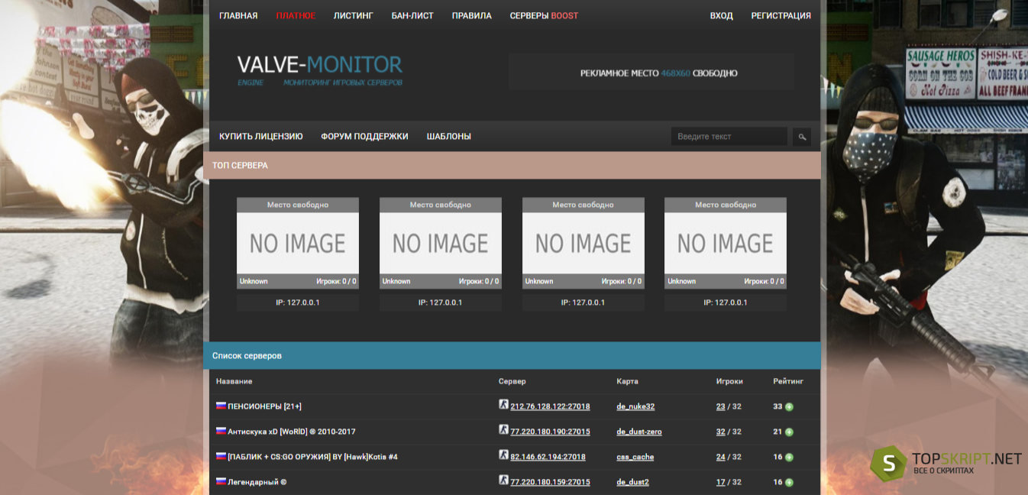Open СЕРВЕРЫ BOOST page
1028x495 pixels.
pos(544,15)
